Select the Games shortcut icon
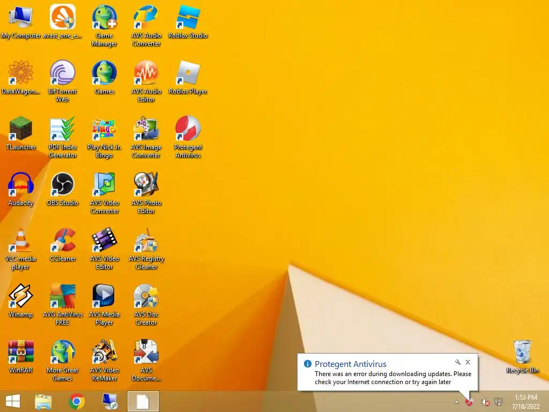The image size is (549, 412). pyautogui.click(x=105, y=77)
